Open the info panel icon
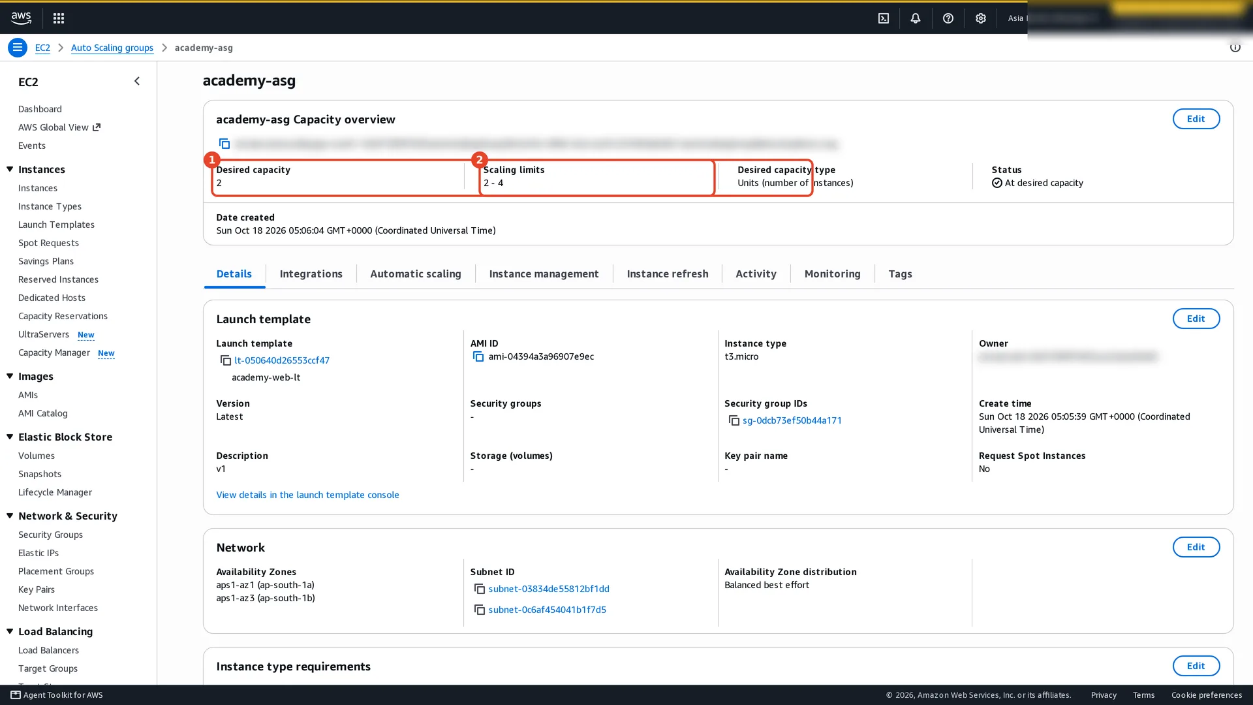Screen dimensions: 1253x705 coord(1235,47)
